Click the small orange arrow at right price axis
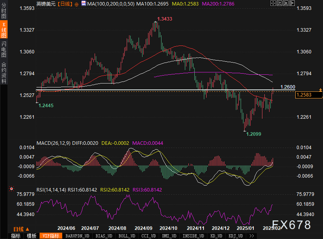The image size is (323, 239). 320,90
